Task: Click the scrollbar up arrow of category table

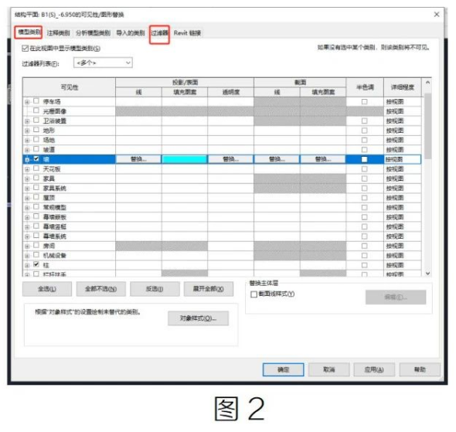Action: (427, 83)
